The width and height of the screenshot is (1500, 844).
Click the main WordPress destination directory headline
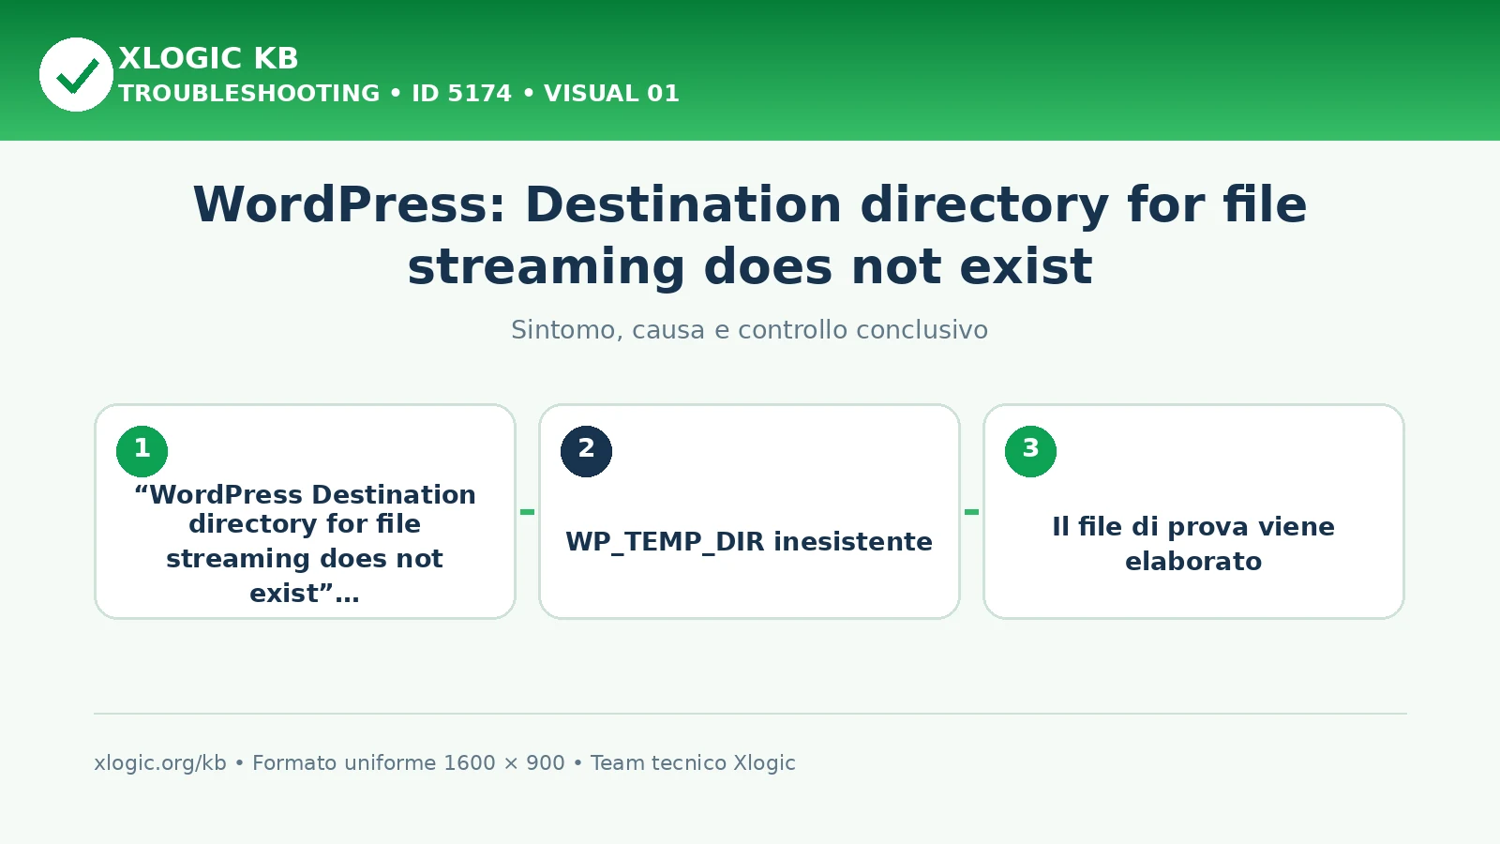(750, 235)
